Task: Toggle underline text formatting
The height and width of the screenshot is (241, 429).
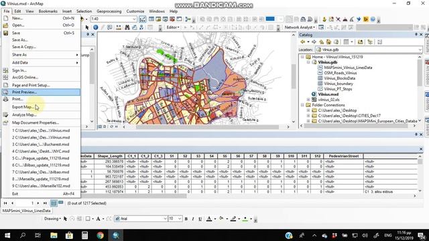Action: tap(200, 219)
